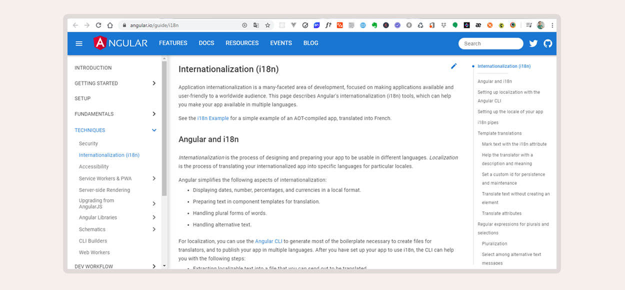Click the browser home icon
Image resolution: width=625 pixels, height=290 pixels.
tap(110, 25)
